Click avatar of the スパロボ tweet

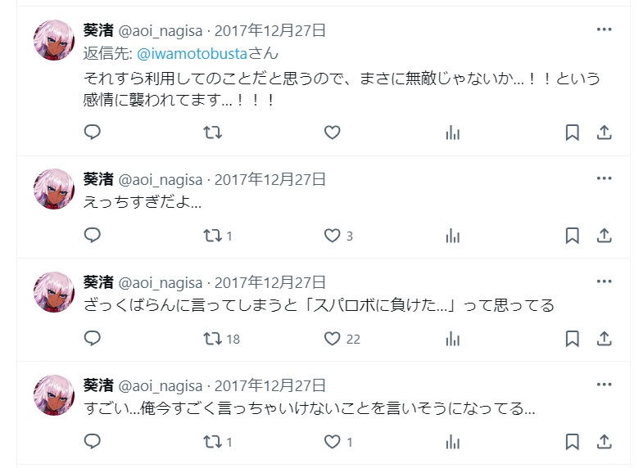coord(54,292)
